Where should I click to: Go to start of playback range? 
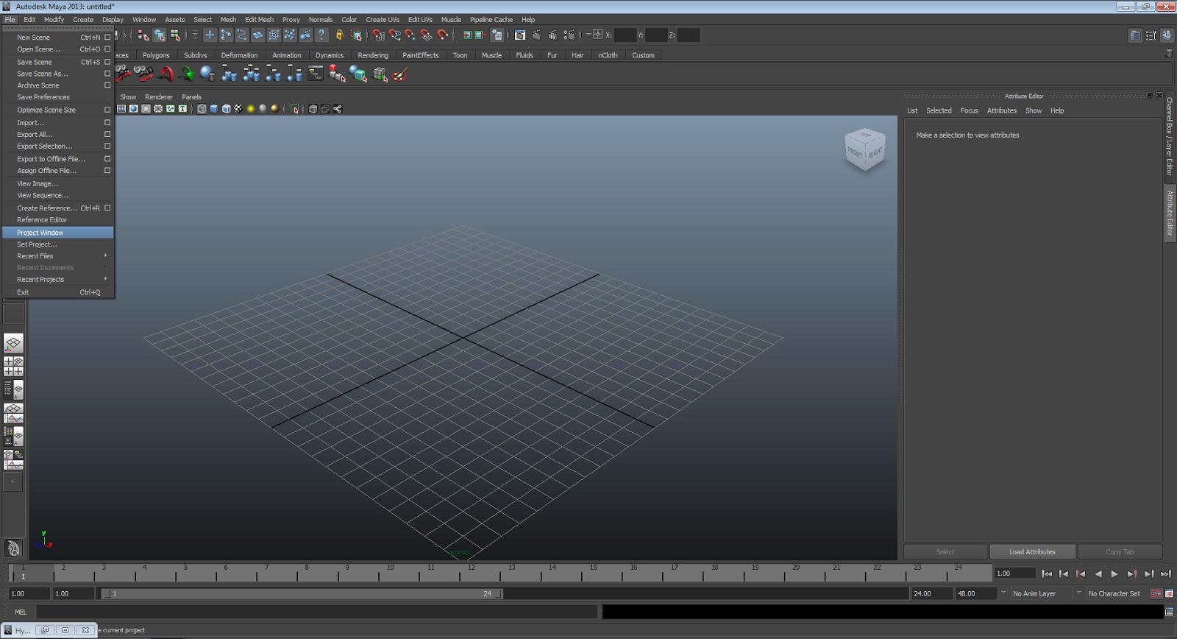click(1047, 573)
